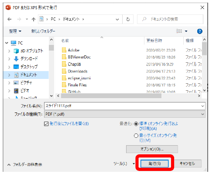The height and width of the screenshot is (174, 209).
Task: Expand ピクチャ tree node
Action: coord(9,83)
